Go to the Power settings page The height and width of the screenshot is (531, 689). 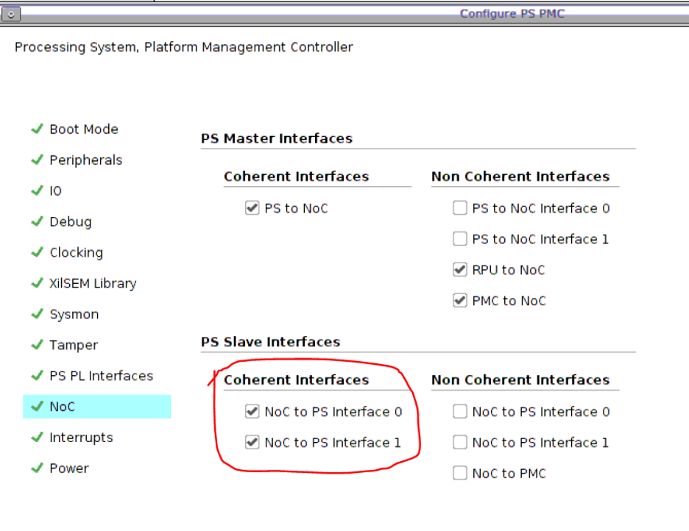pos(68,469)
